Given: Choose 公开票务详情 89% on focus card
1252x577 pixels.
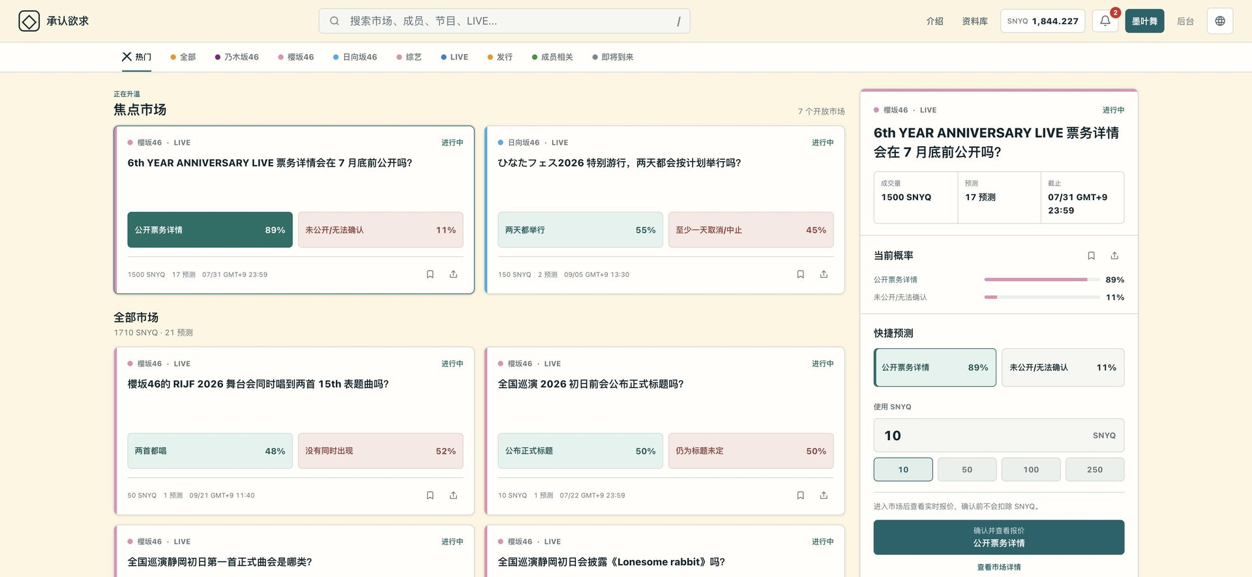Looking at the screenshot, I should tap(210, 229).
